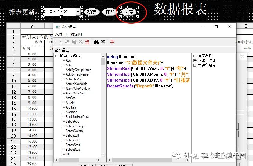This screenshot has width=253, height=166.
Task: Select BatchStop in function list
Action: click(73, 149)
